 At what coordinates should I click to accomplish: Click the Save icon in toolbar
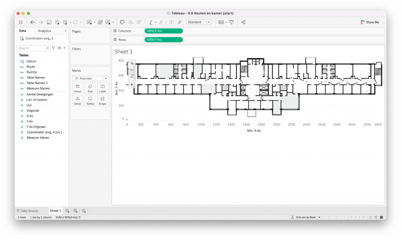(x=49, y=22)
